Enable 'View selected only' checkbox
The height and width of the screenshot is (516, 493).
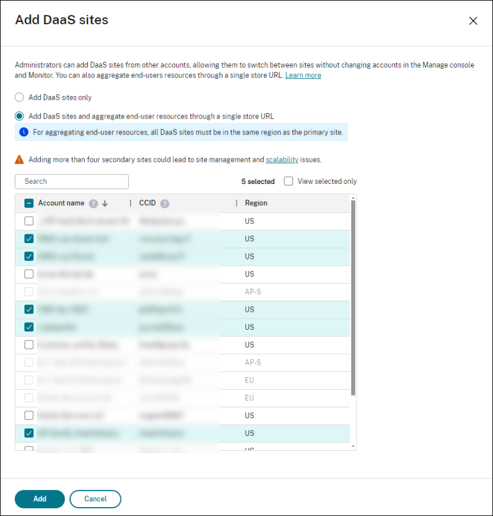[x=288, y=181]
